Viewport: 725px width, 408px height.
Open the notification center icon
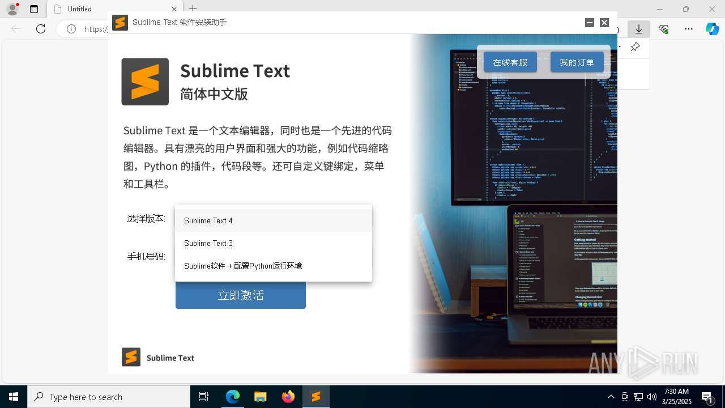click(707, 397)
